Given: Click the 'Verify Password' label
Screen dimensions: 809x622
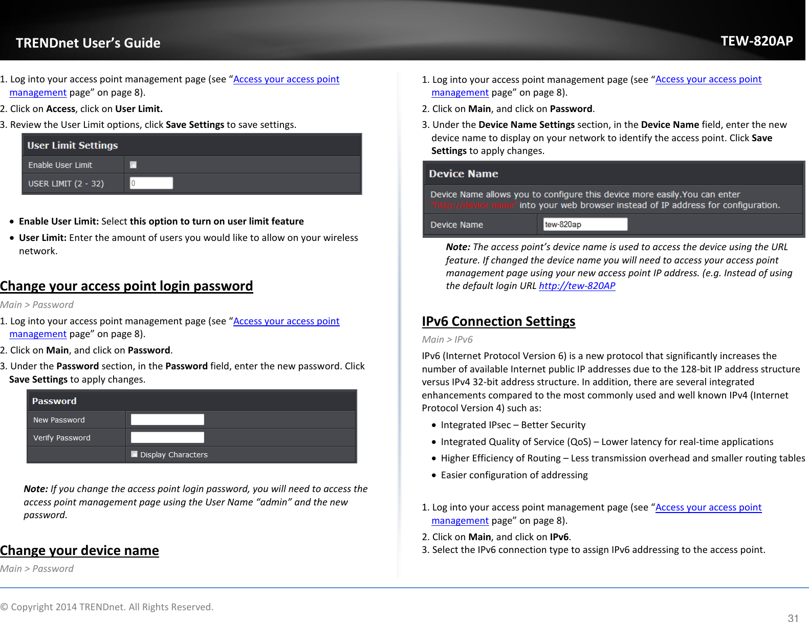Looking at the screenshot, I should [x=62, y=438].
